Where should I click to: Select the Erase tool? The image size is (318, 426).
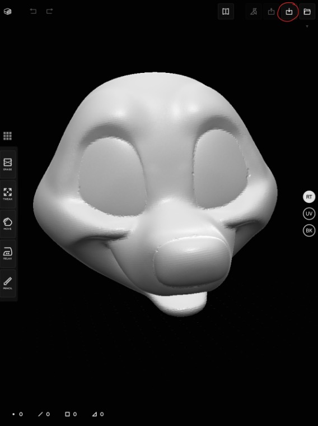click(x=8, y=164)
